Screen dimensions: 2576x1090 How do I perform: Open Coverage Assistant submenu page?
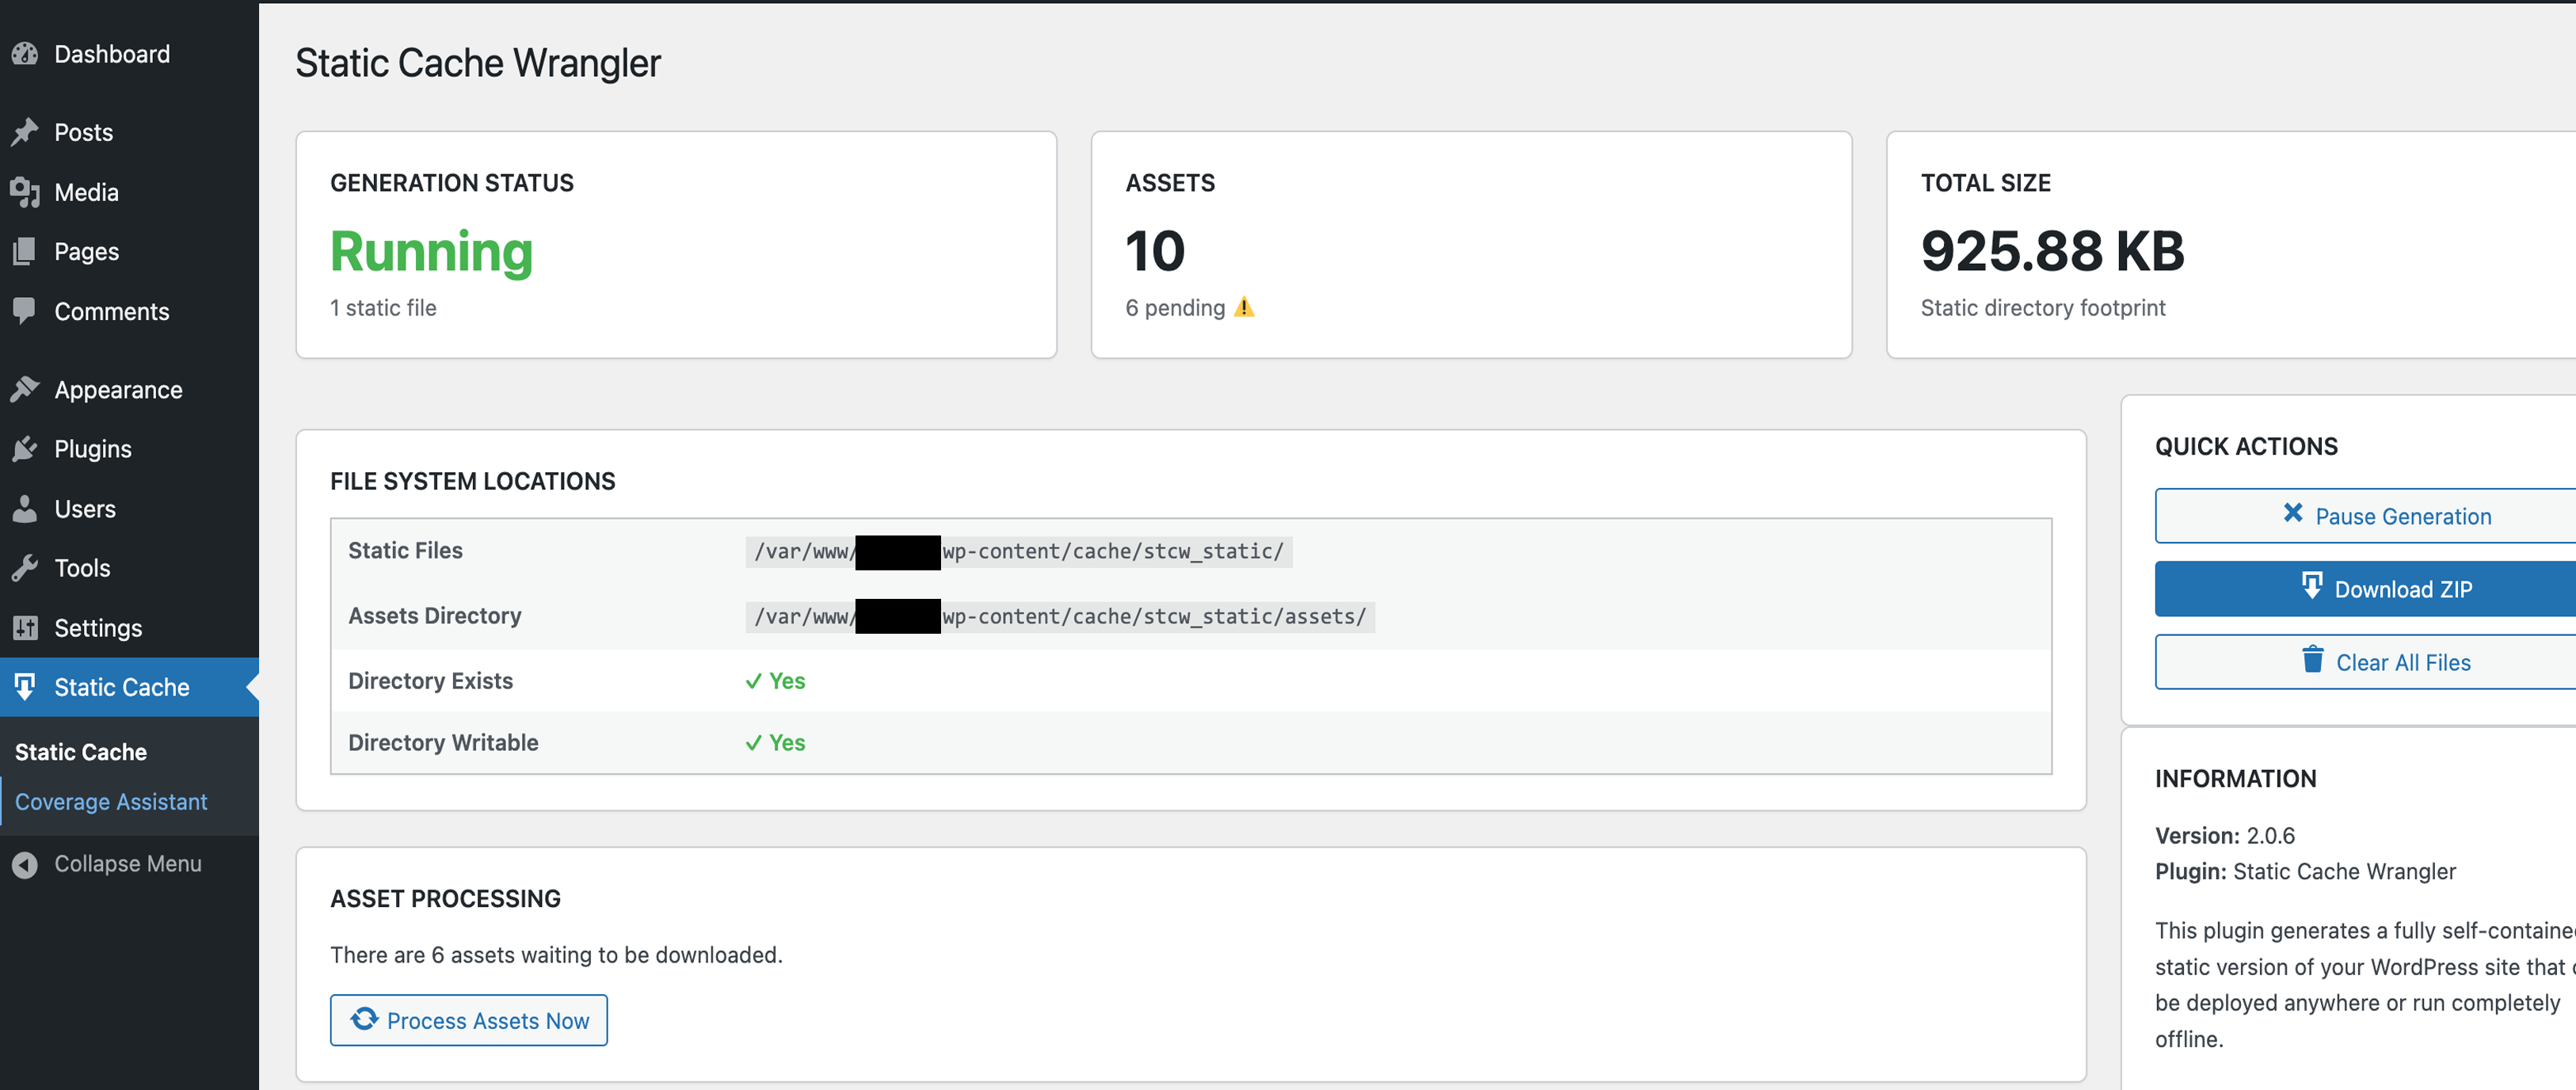pyautogui.click(x=111, y=802)
